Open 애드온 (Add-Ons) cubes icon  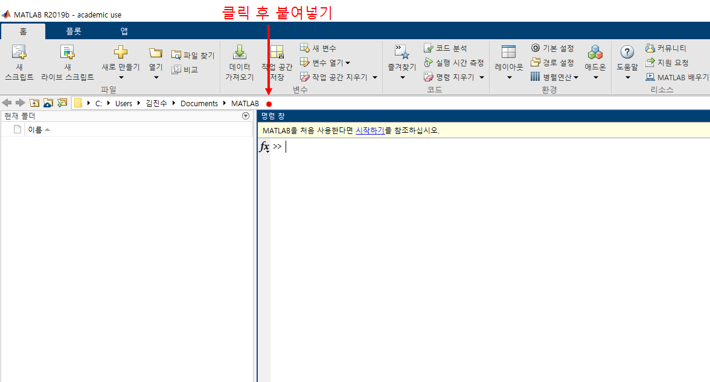click(595, 52)
